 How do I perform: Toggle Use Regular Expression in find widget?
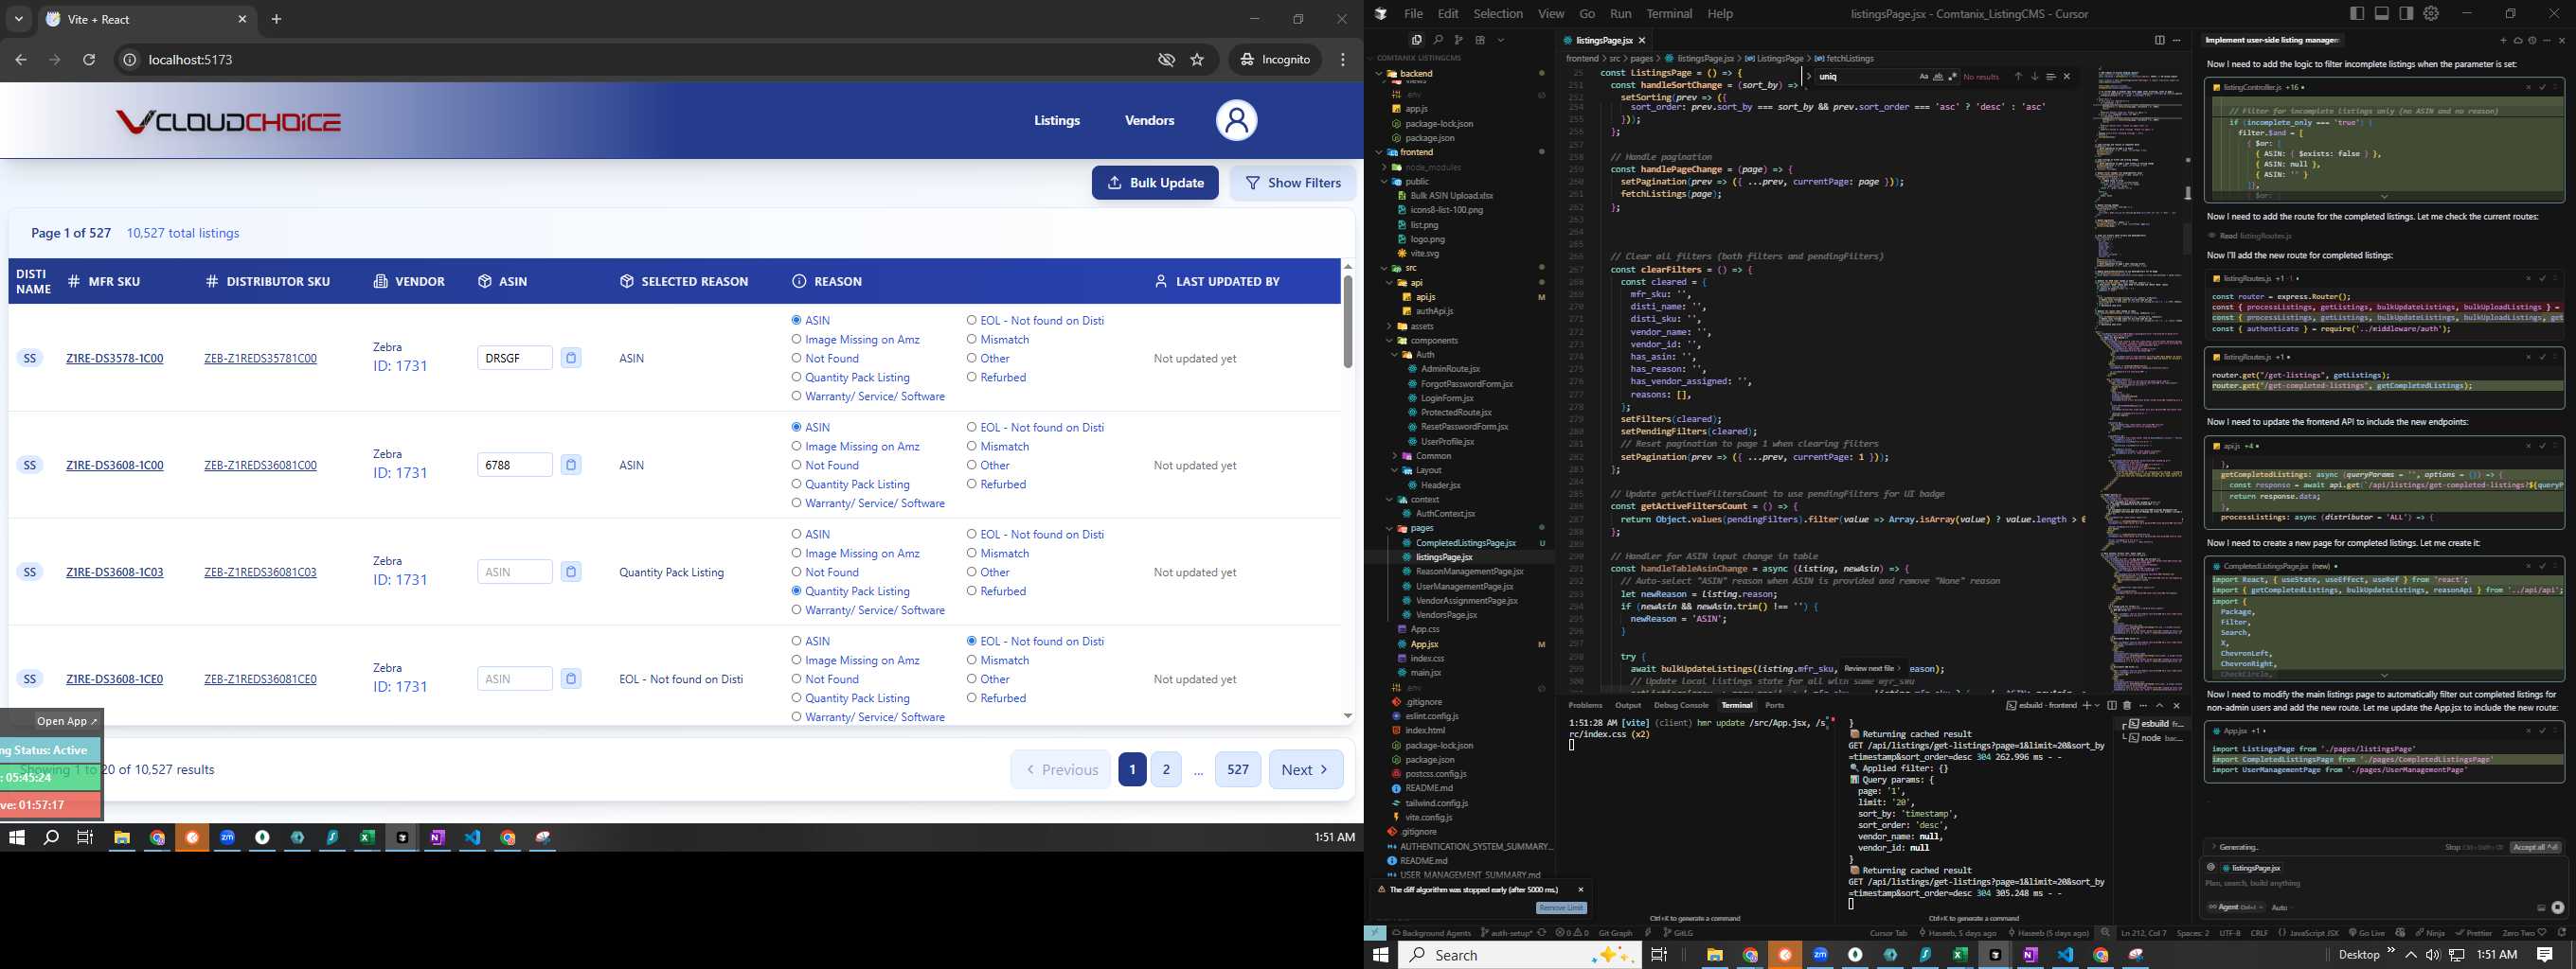[x=1951, y=77]
